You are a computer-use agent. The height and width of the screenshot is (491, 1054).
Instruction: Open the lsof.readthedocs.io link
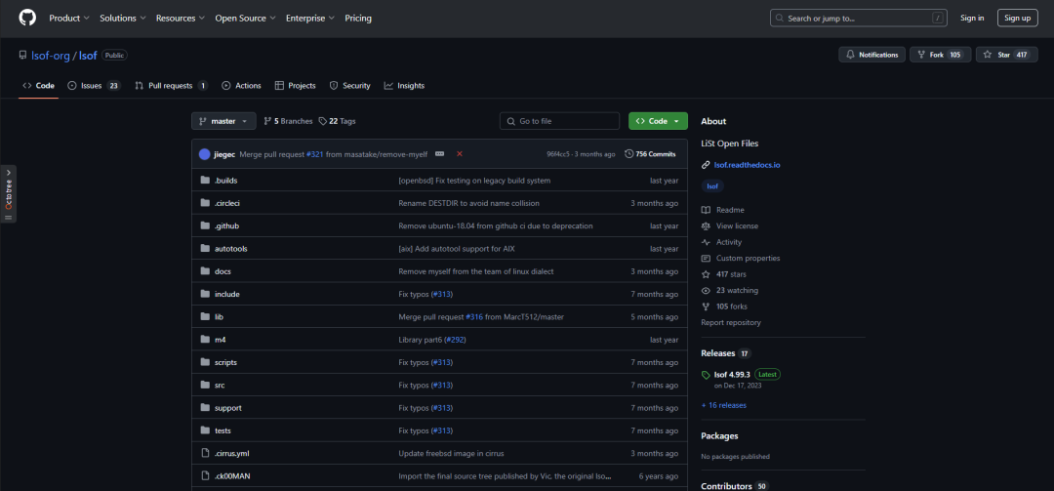[x=747, y=165]
